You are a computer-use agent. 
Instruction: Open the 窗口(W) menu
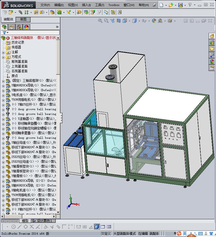129,5
